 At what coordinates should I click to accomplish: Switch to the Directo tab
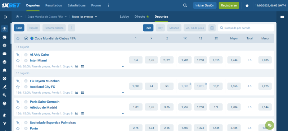point(141,17)
